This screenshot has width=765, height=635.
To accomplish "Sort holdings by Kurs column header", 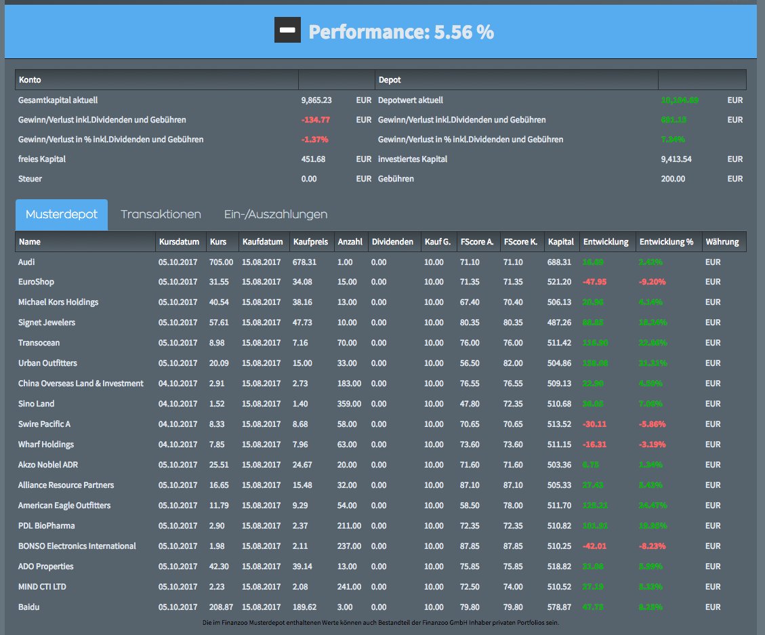I will pyautogui.click(x=222, y=241).
